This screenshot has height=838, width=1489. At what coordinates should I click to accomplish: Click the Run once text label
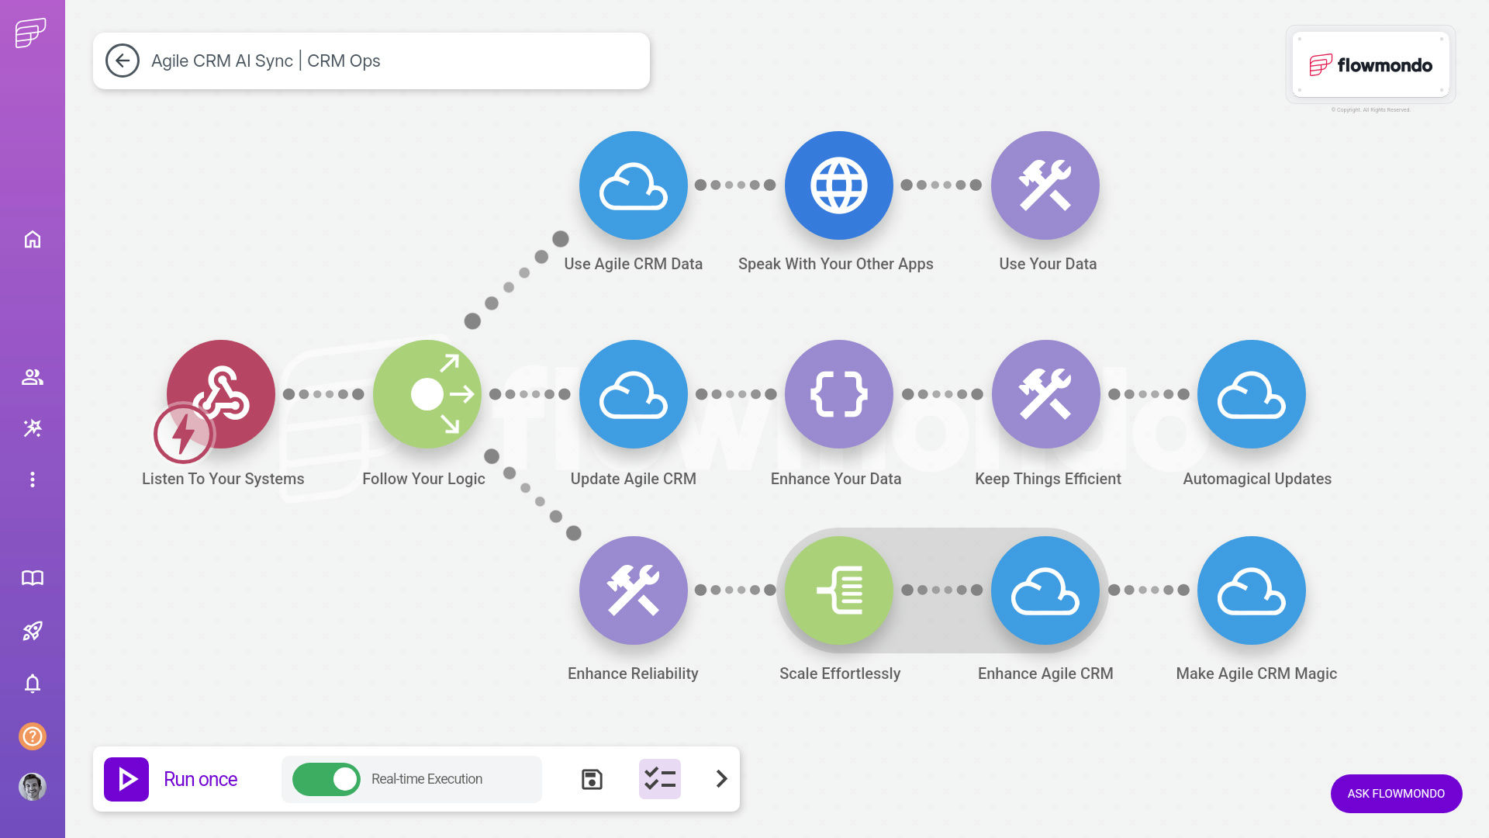coord(201,779)
